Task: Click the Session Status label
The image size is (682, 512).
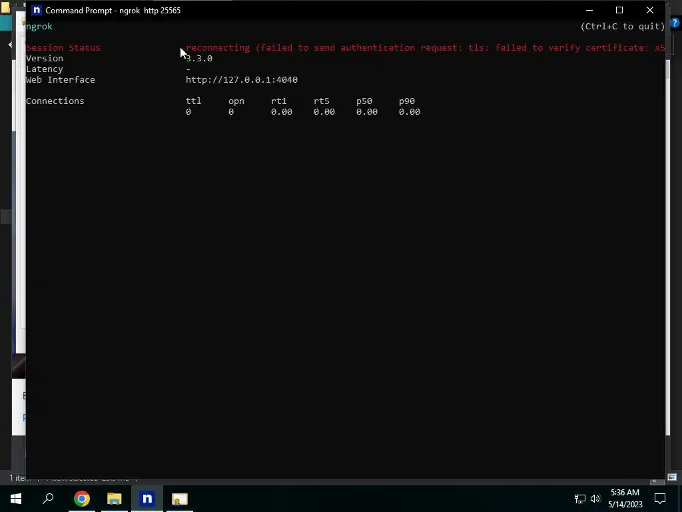Action: pos(63,47)
